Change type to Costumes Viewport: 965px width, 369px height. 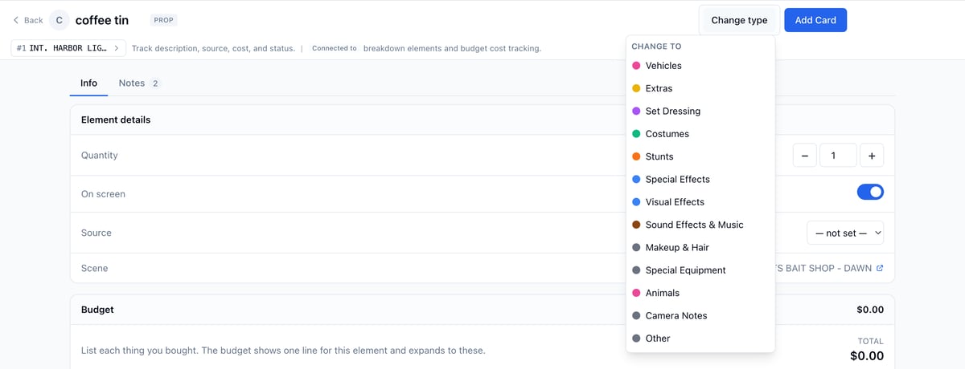click(700, 134)
